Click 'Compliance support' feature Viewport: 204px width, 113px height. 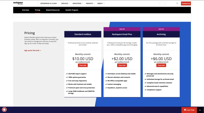pos(154,90)
